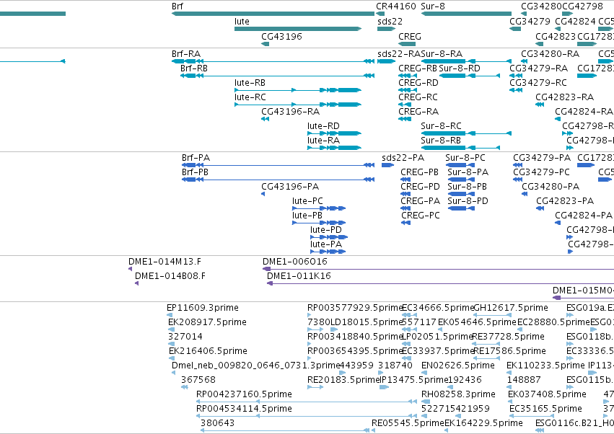Select the DME1-006O16 clone
Image resolution: width=614 pixels, height=434 pixels.
438,269
